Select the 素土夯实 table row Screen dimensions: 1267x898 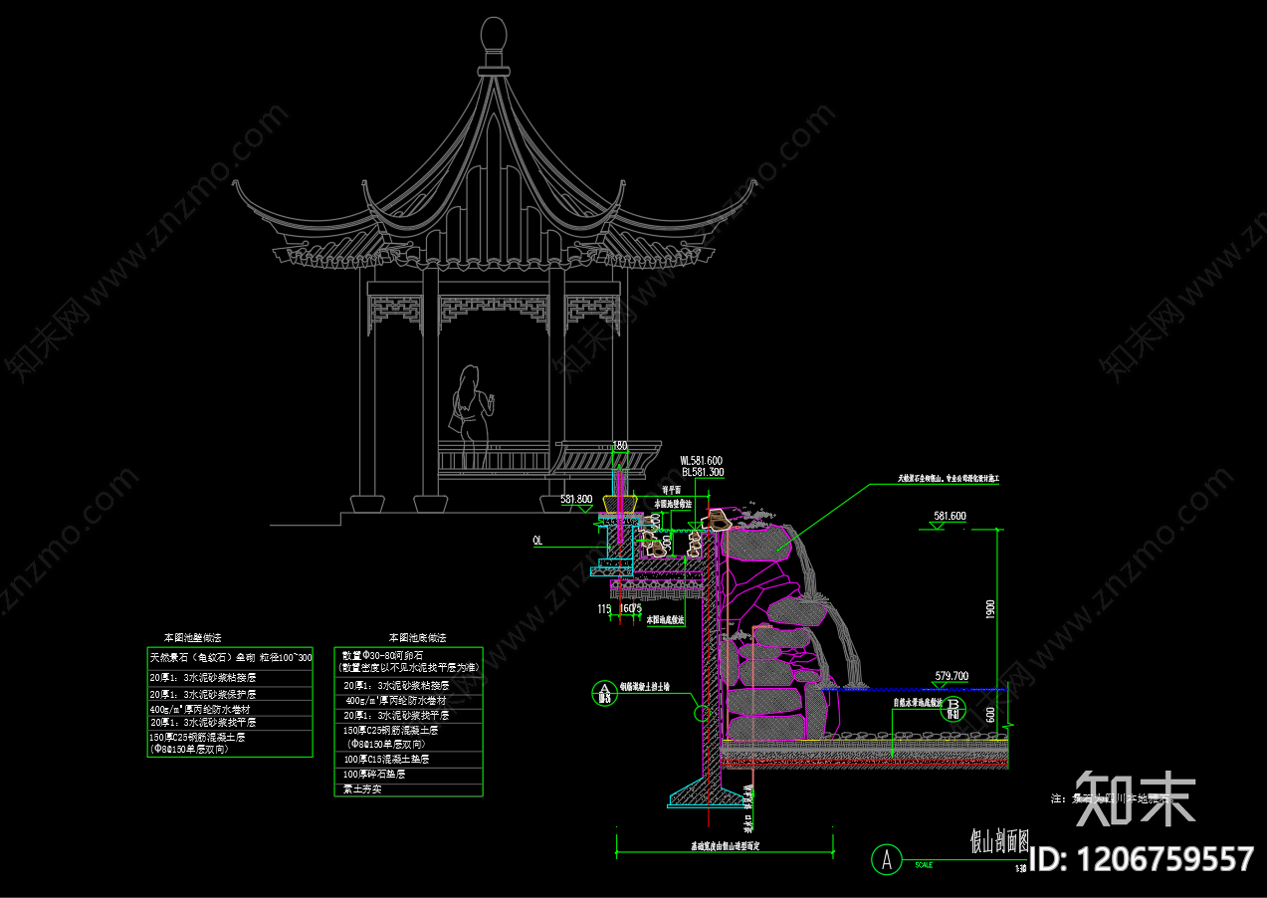tap(363, 789)
